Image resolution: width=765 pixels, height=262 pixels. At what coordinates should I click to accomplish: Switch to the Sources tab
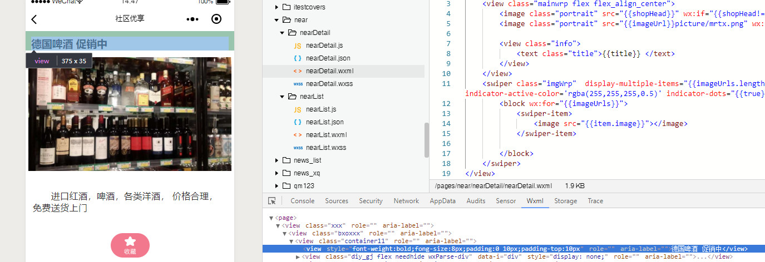click(337, 201)
